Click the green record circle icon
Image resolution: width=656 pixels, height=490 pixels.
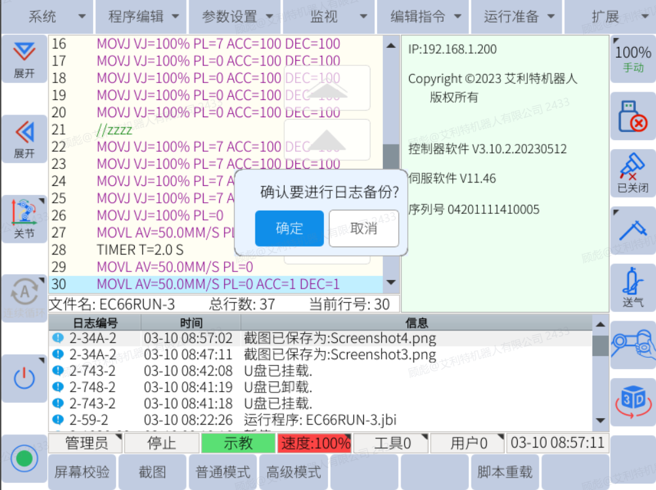[24, 457]
